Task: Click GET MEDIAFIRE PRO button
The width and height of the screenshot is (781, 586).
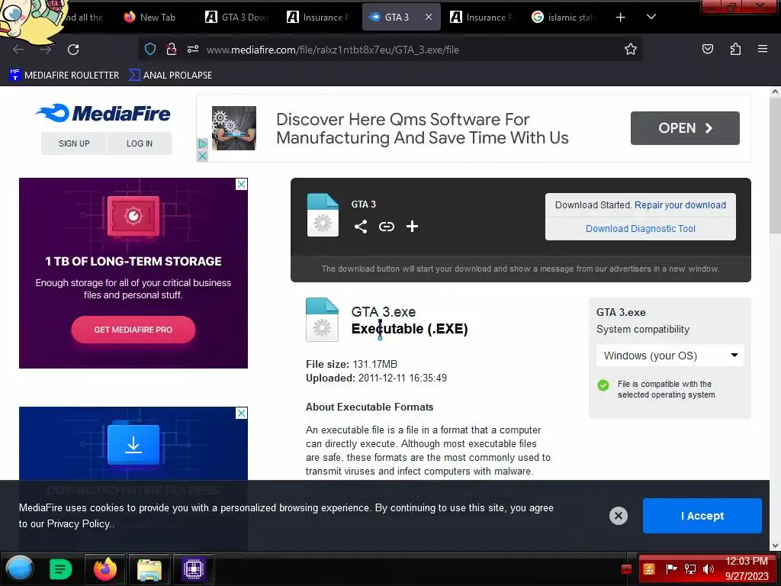Action: tap(133, 330)
